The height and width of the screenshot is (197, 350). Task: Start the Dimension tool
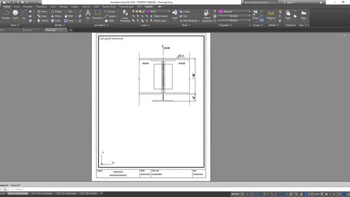(98, 15)
